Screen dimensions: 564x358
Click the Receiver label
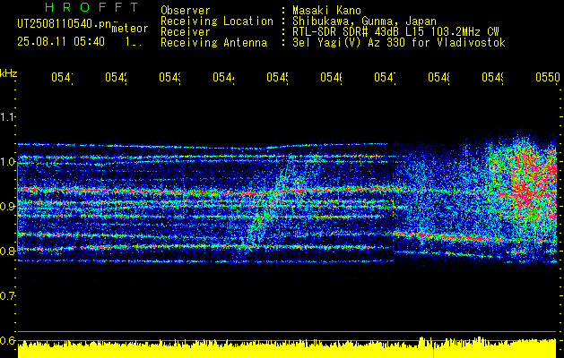click(186, 32)
